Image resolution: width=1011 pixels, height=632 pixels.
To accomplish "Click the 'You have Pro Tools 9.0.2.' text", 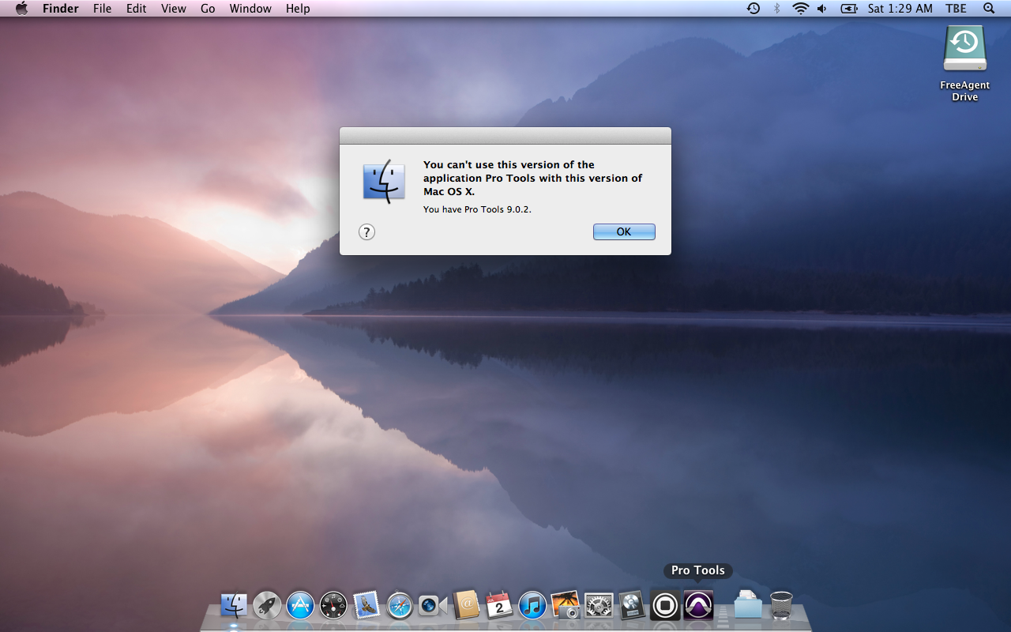I will pyautogui.click(x=477, y=209).
